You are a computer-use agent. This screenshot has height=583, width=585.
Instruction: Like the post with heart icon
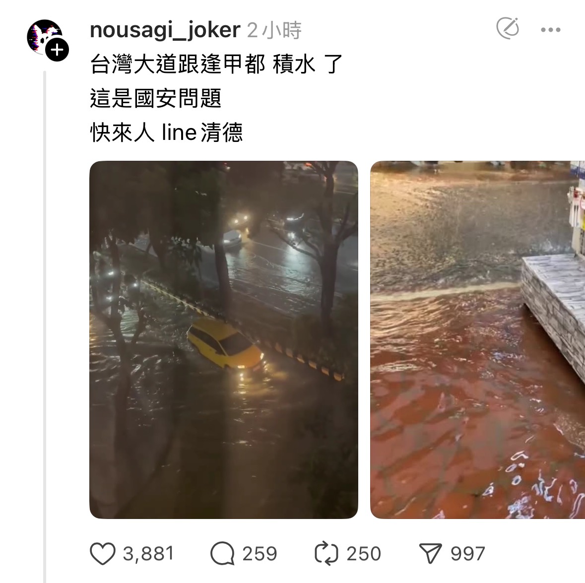coord(103,554)
